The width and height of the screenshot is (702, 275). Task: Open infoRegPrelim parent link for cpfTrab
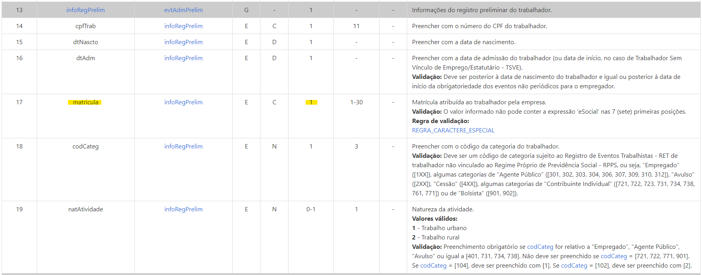coord(184,26)
